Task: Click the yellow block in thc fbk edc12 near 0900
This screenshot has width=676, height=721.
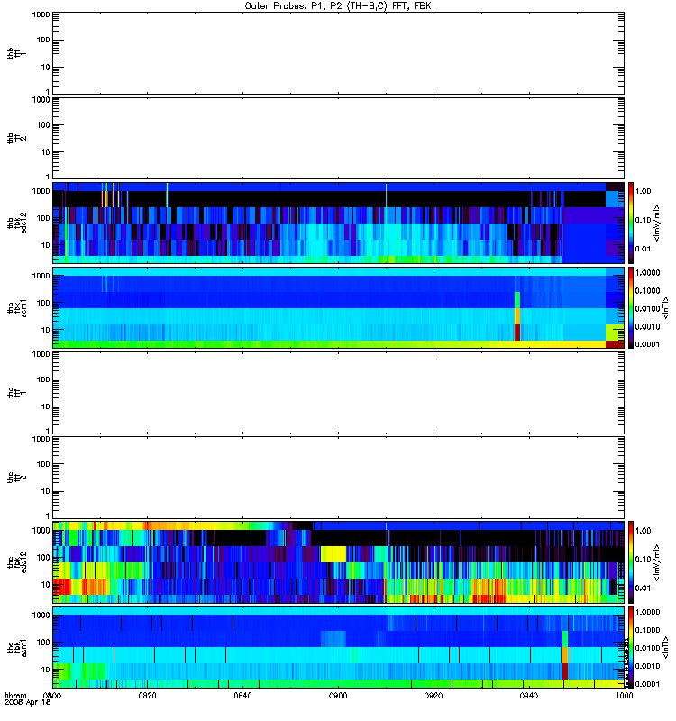Action: click(x=333, y=554)
